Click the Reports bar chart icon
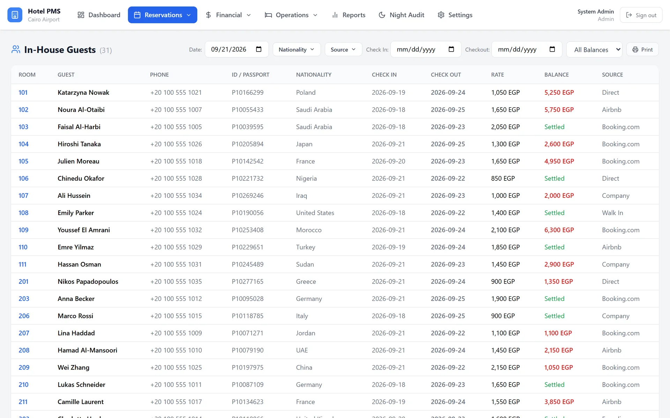 pyautogui.click(x=335, y=15)
